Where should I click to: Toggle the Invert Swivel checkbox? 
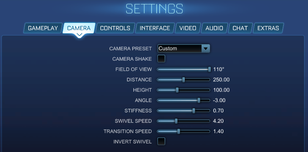click(x=161, y=141)
